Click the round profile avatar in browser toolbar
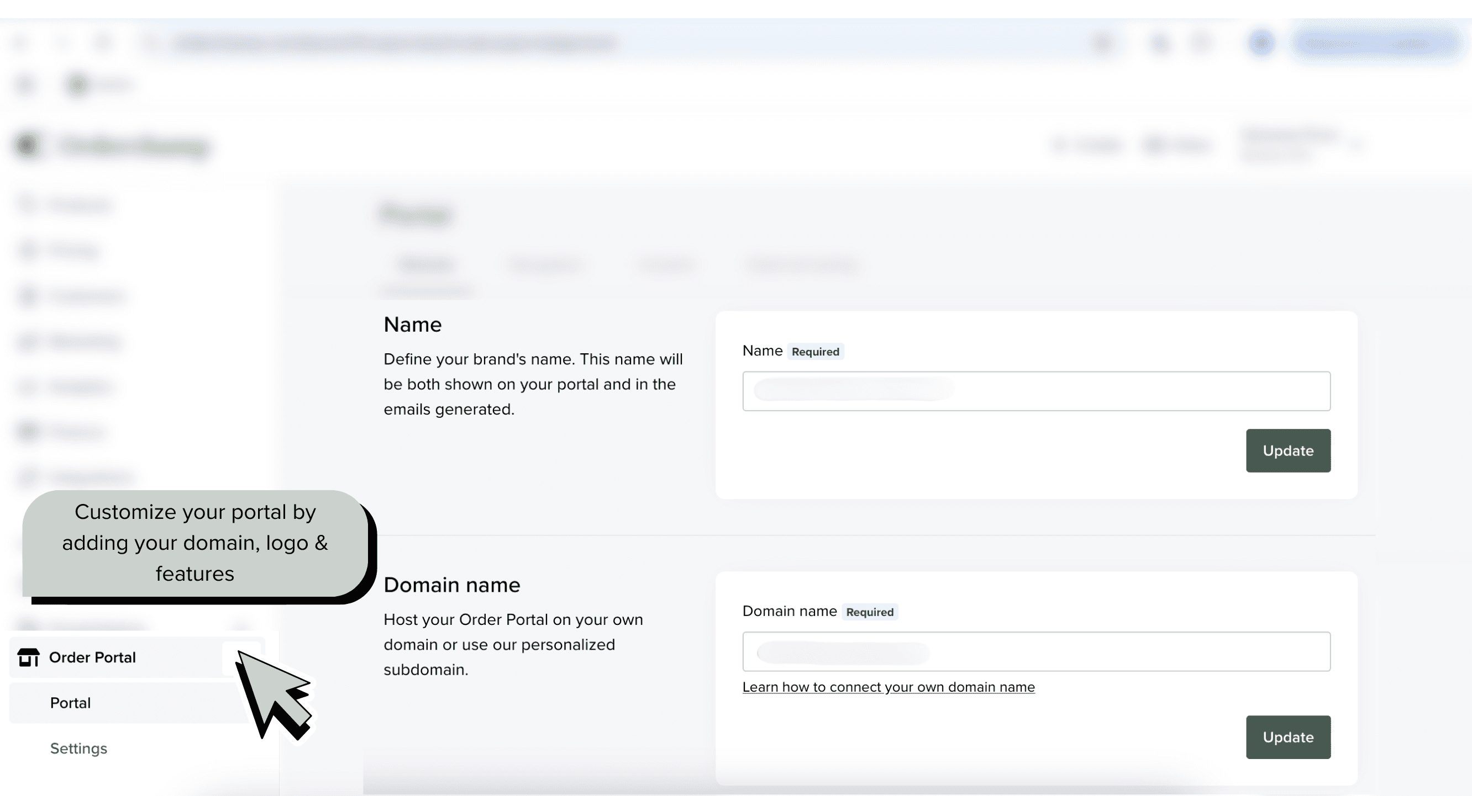Viewport: 1472px width, 796px height. [1261, 43]
